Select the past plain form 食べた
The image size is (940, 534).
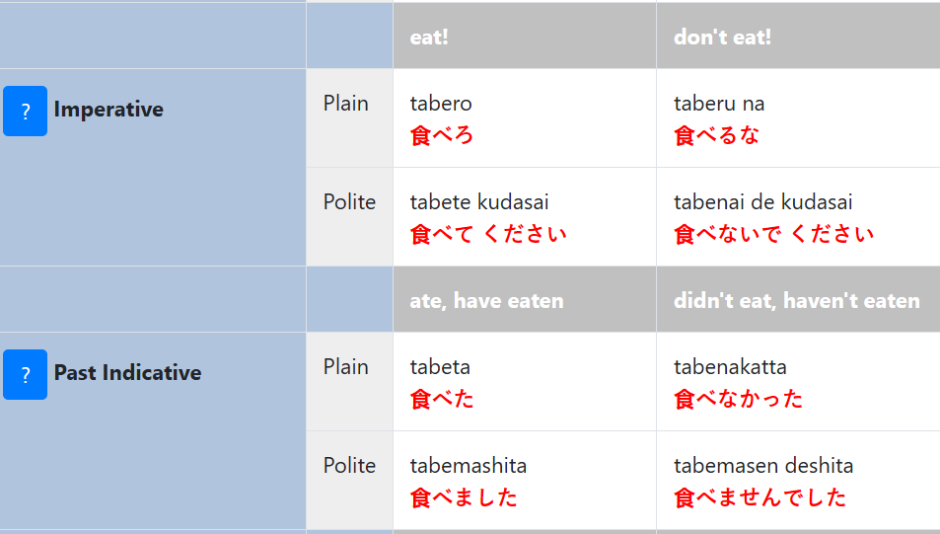coord(442,399)
